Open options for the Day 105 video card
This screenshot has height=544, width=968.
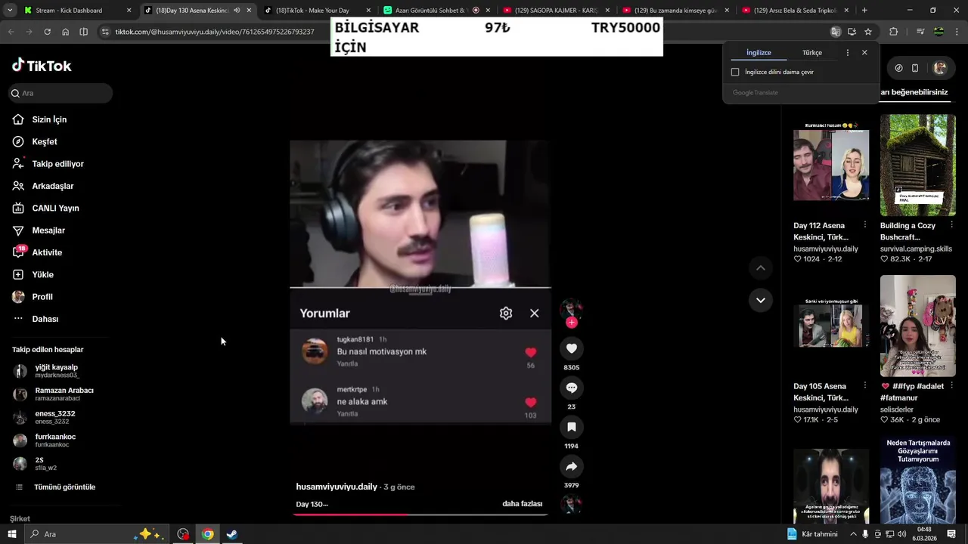tap(865, 386)
